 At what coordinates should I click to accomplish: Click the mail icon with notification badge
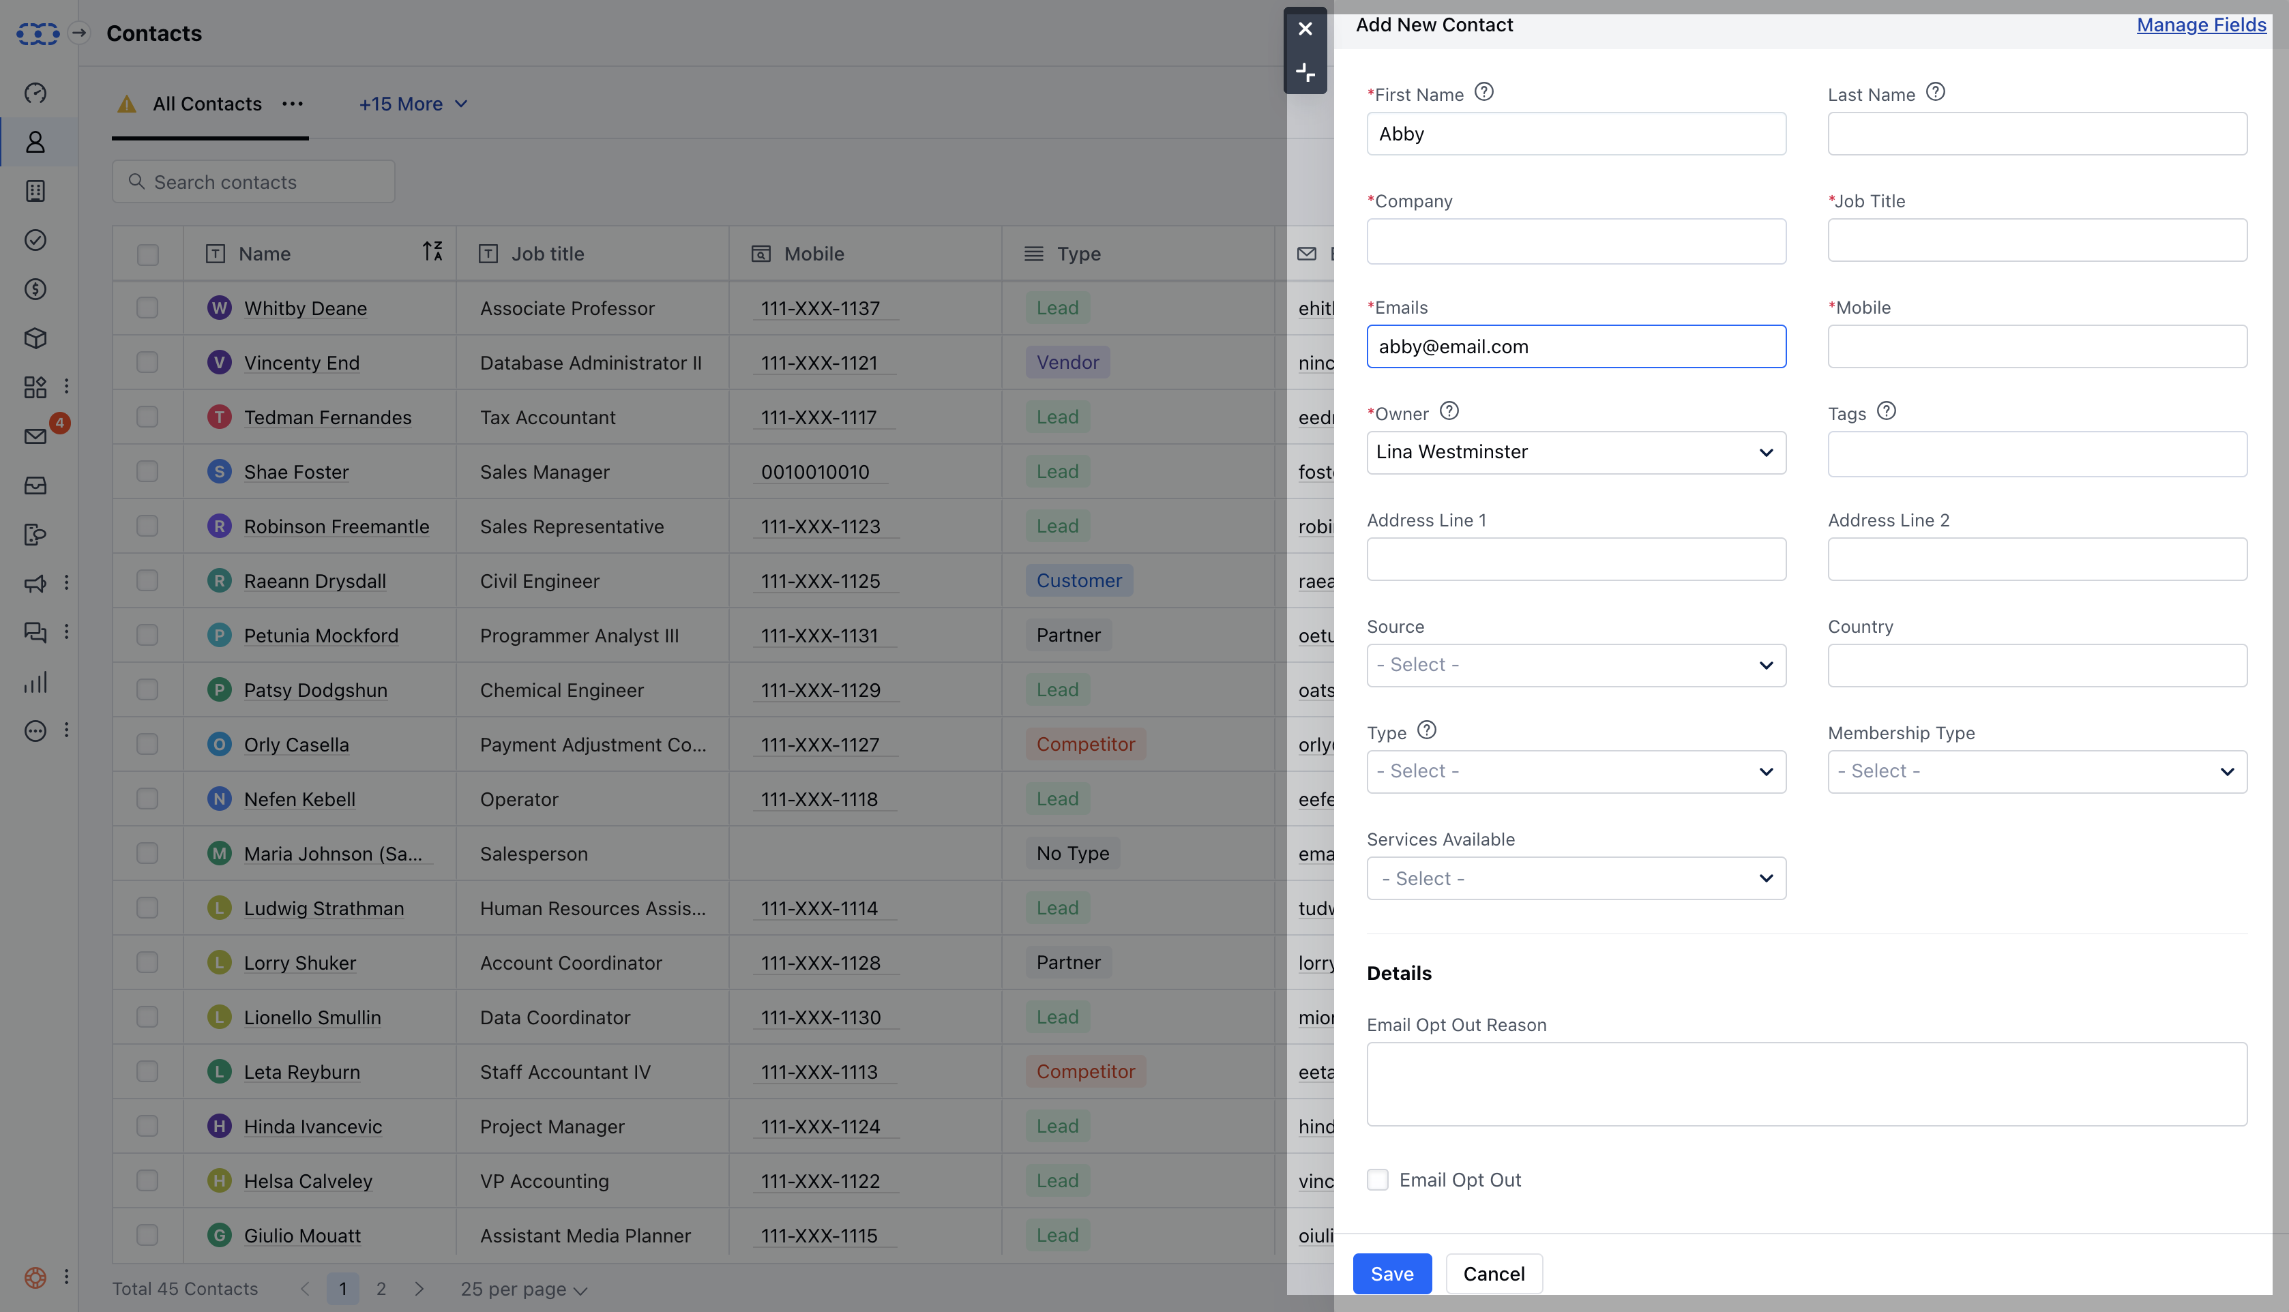[35, 437]
